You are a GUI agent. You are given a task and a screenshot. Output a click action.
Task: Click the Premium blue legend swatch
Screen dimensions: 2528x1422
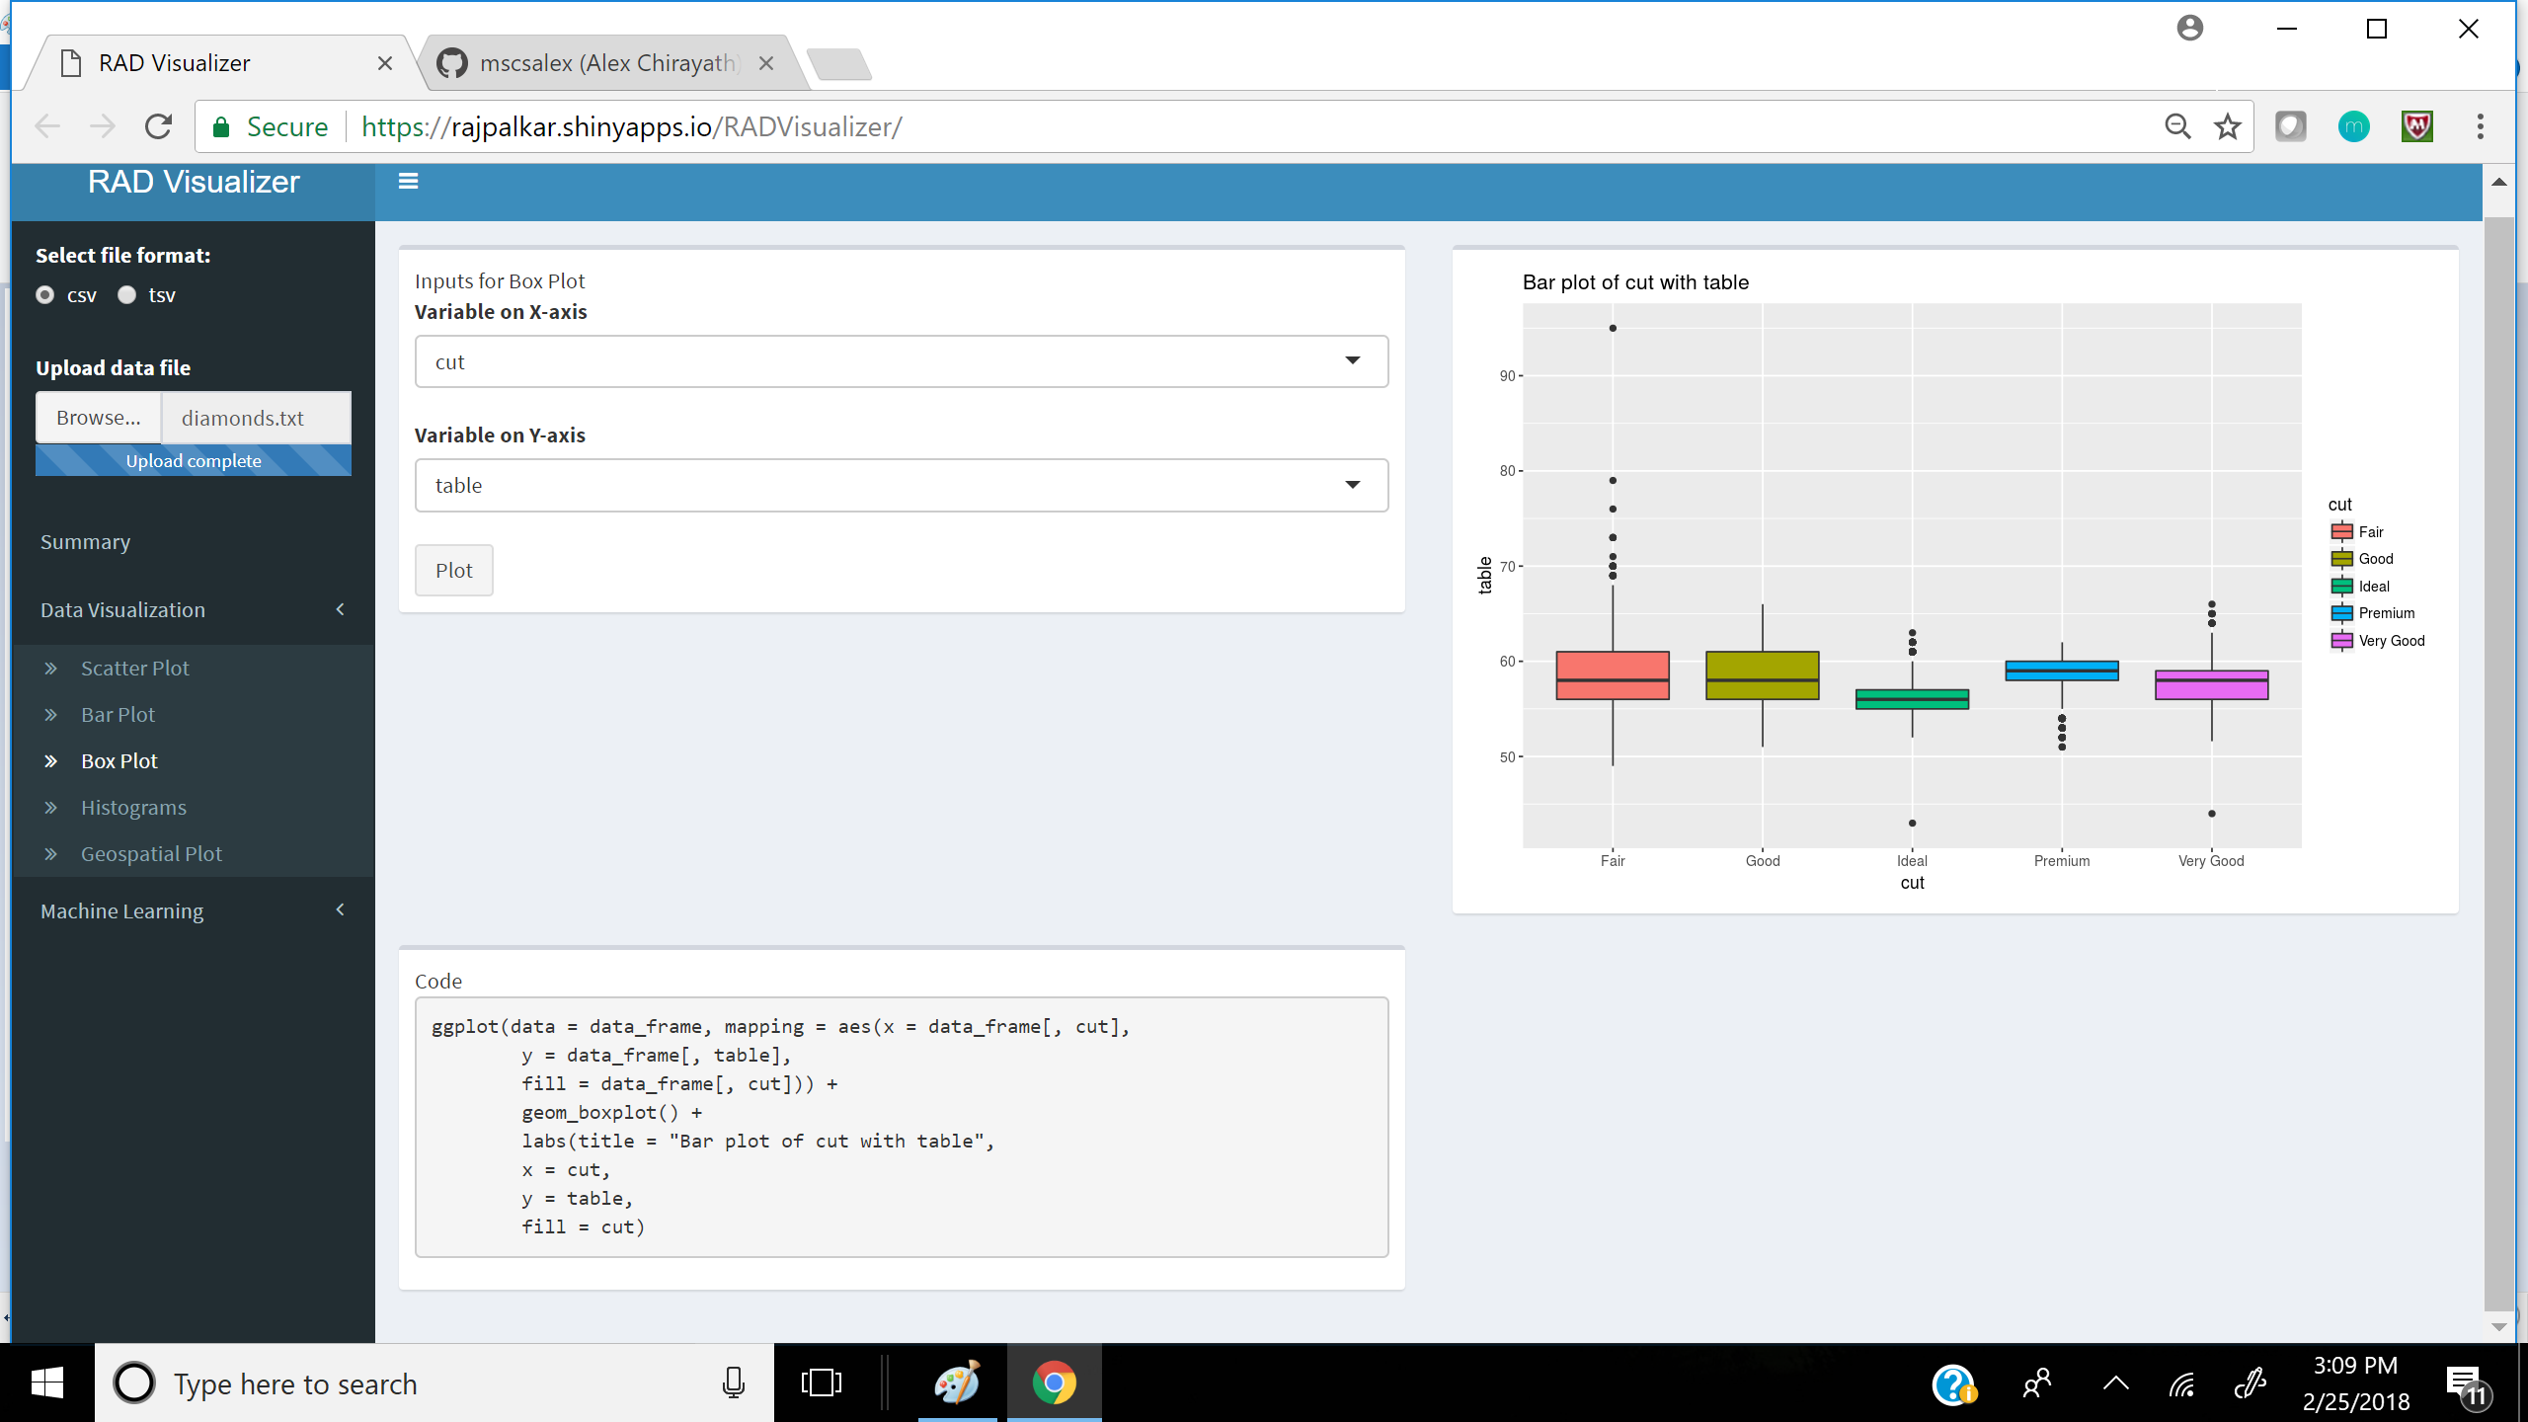[x=2341, y=613]
